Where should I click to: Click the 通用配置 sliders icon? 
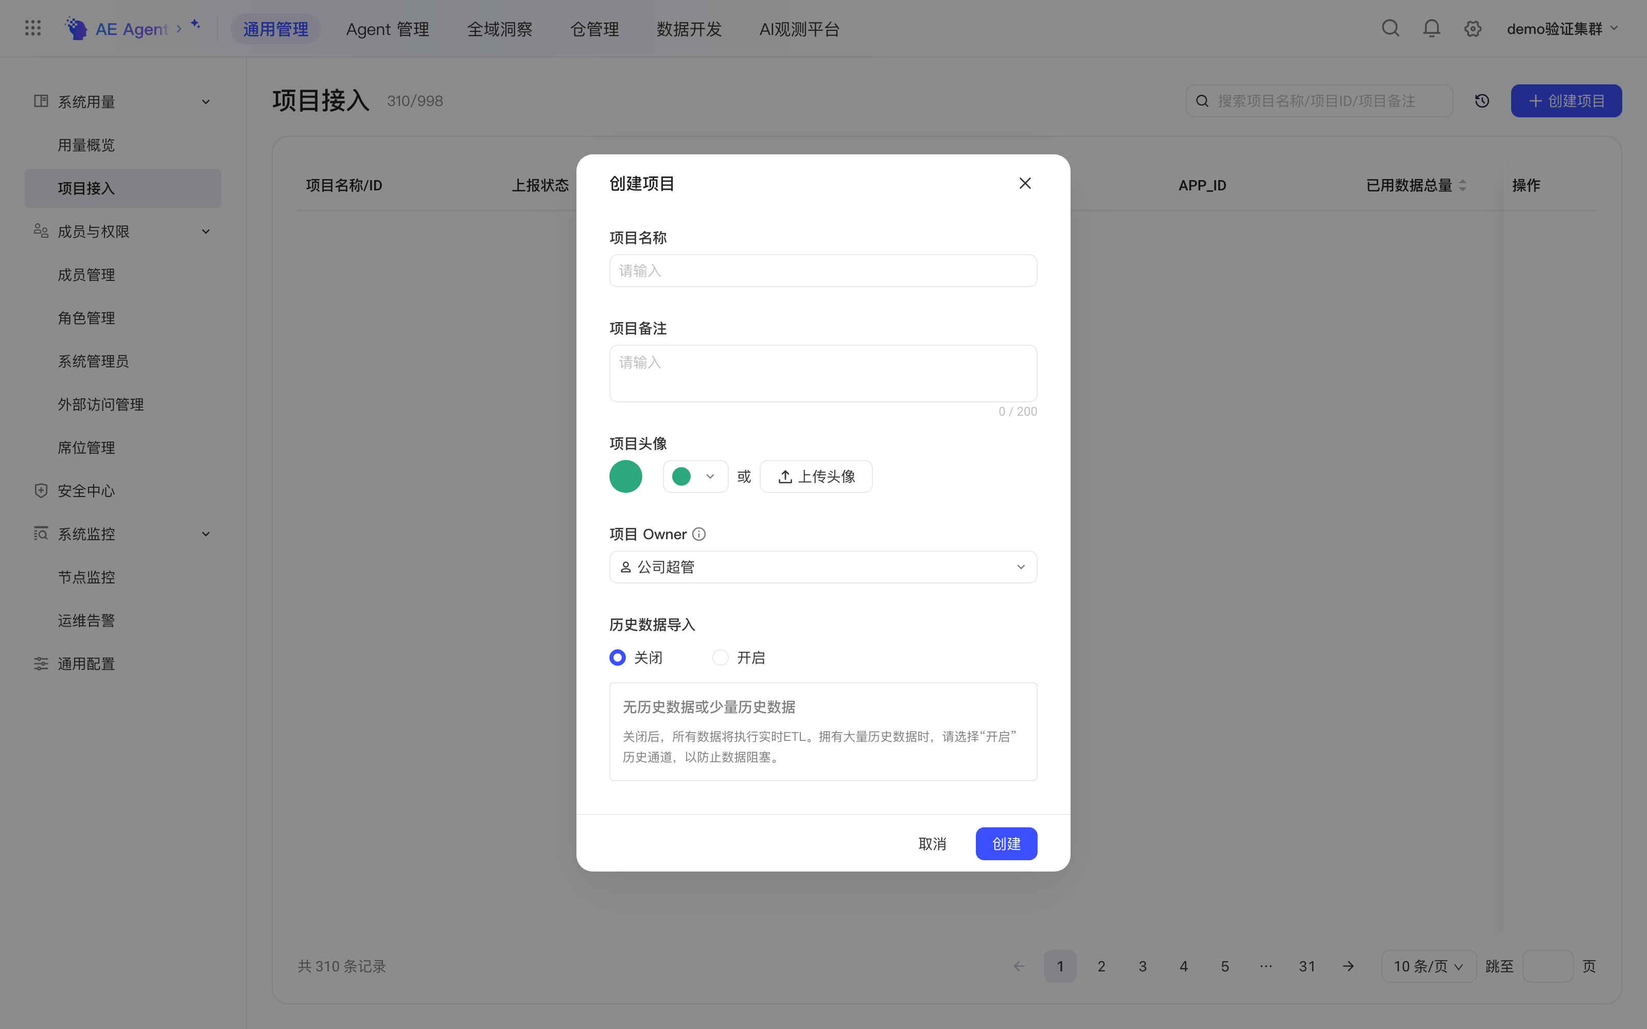pyautogui.click(x=41, y=664)
